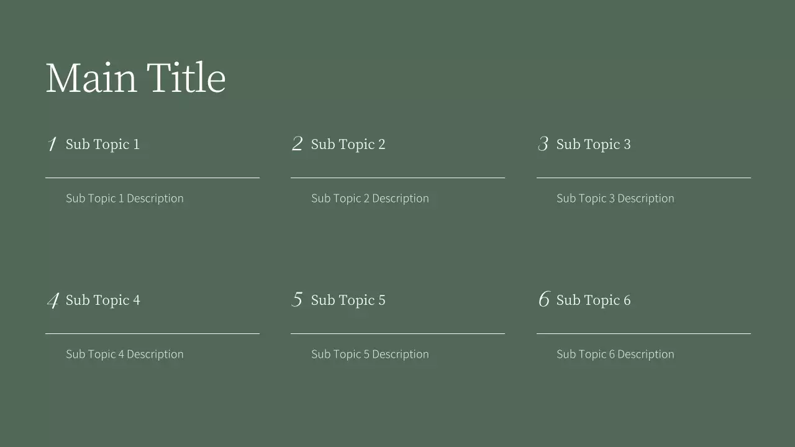The image size is (795, 447).
Task: Select the italic number 4 numeral
Action: pyautogui.click(x=53, y=300)
